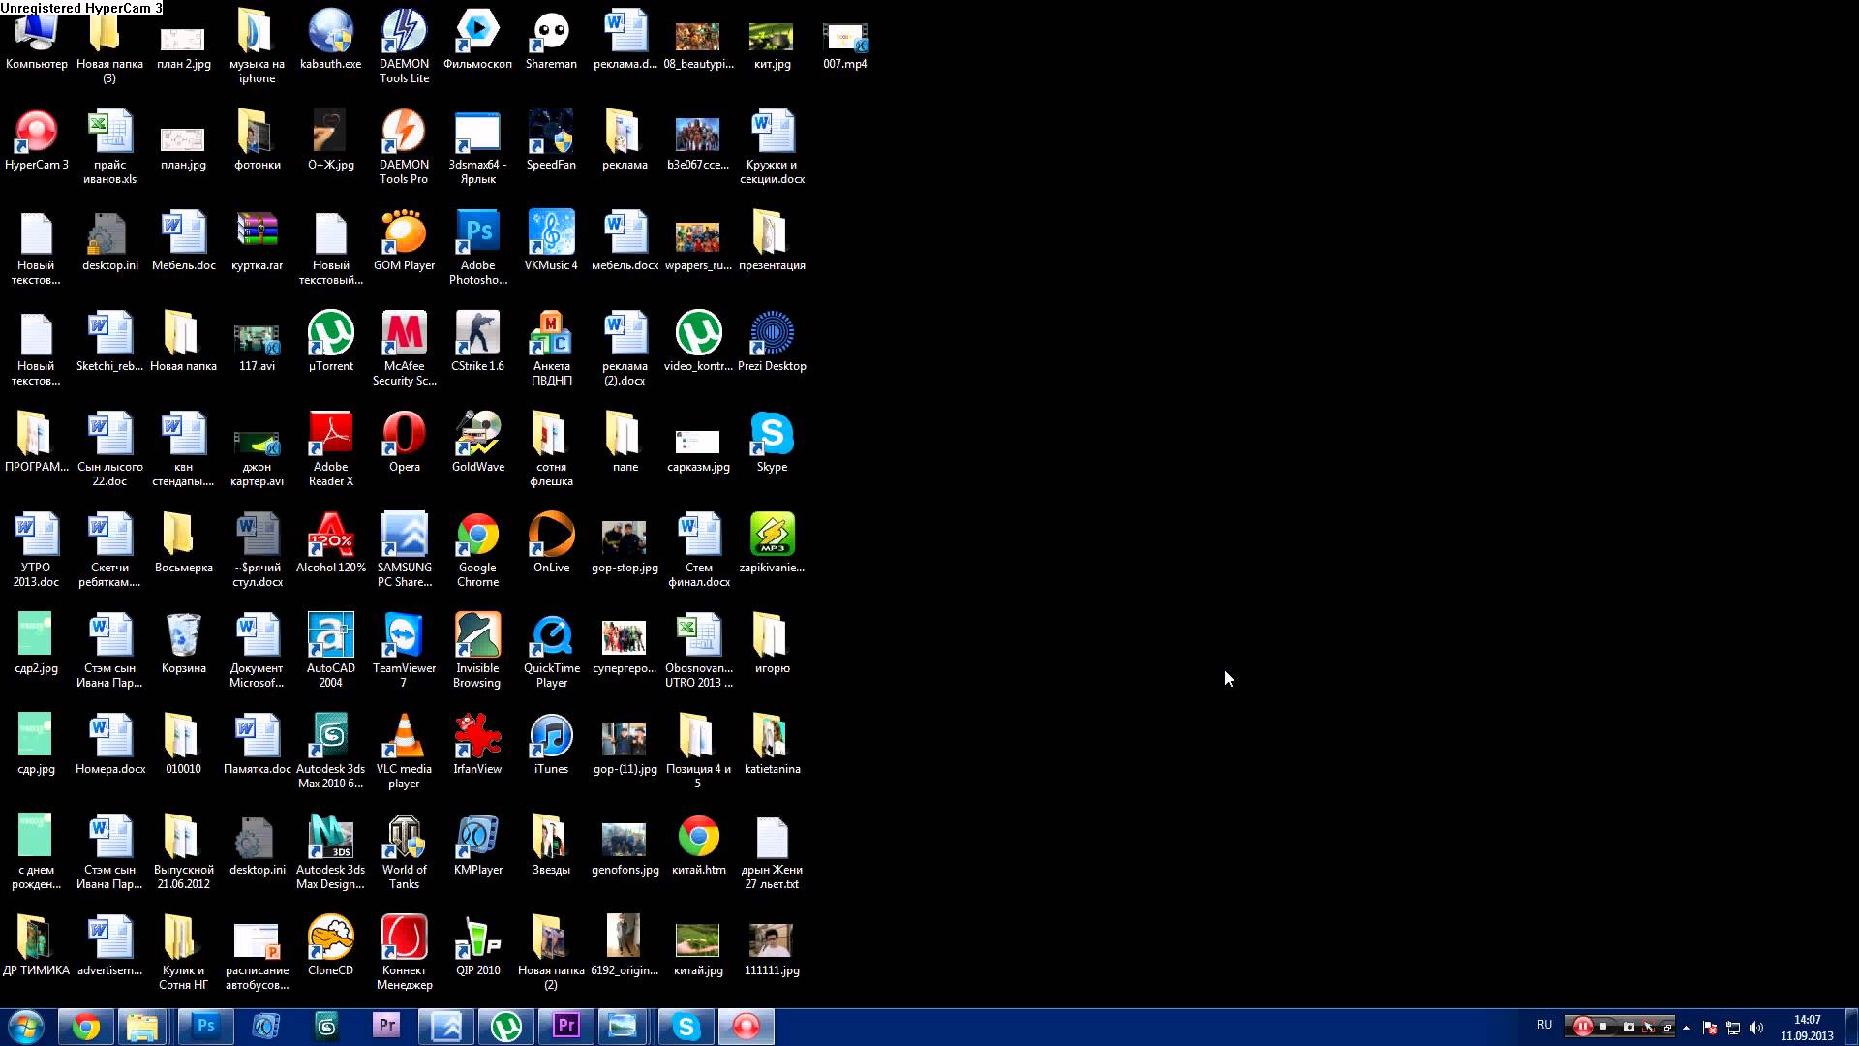Click the iTunes desktop icon

click(551, 744)
